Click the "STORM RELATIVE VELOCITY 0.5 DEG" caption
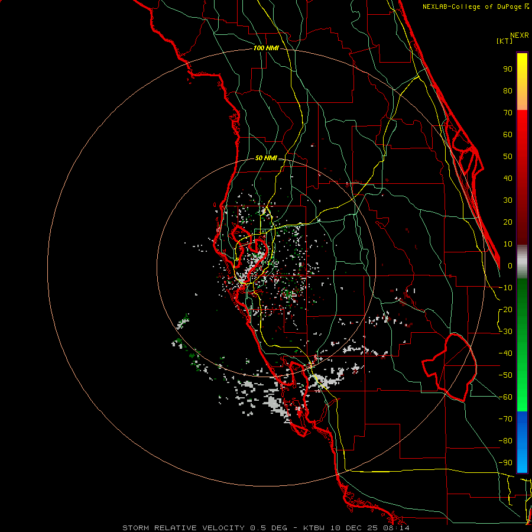Viewport: 532px width, 532px height. pos(205,528)
